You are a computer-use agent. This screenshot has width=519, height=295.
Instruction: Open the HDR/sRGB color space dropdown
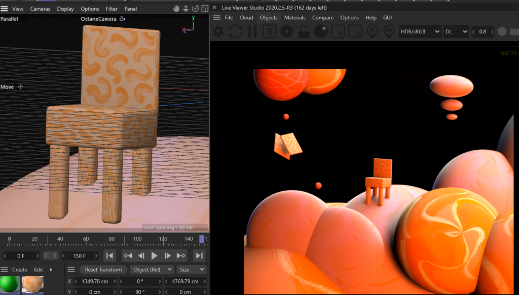420,32
